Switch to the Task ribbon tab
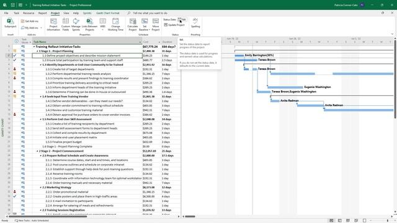 point(16,13)
